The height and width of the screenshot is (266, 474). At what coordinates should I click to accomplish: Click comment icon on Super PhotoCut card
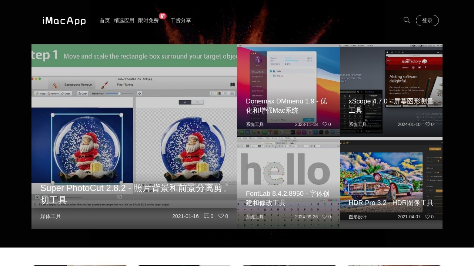[207, 216]
